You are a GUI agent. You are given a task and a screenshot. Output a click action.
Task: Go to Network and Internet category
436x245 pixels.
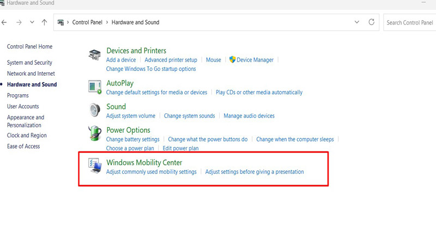31,73
